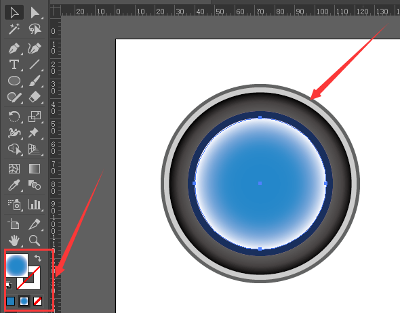400x313 pixels.
Task: Select the Eyedropper tool
Action: [14, 185]
